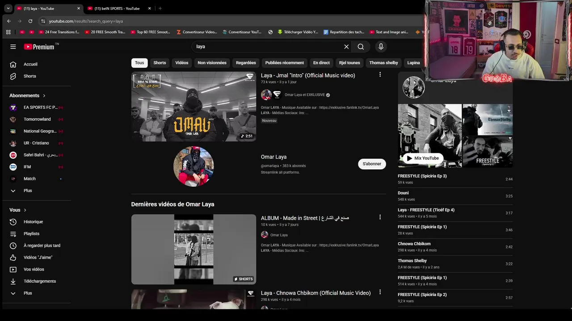
Task: Start voice search with the microphone icon
Action: click(381, 46)
